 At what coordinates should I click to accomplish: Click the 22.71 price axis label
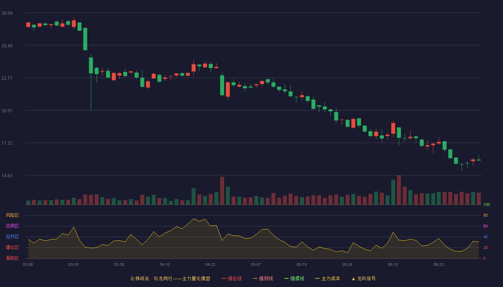point(7,78)
